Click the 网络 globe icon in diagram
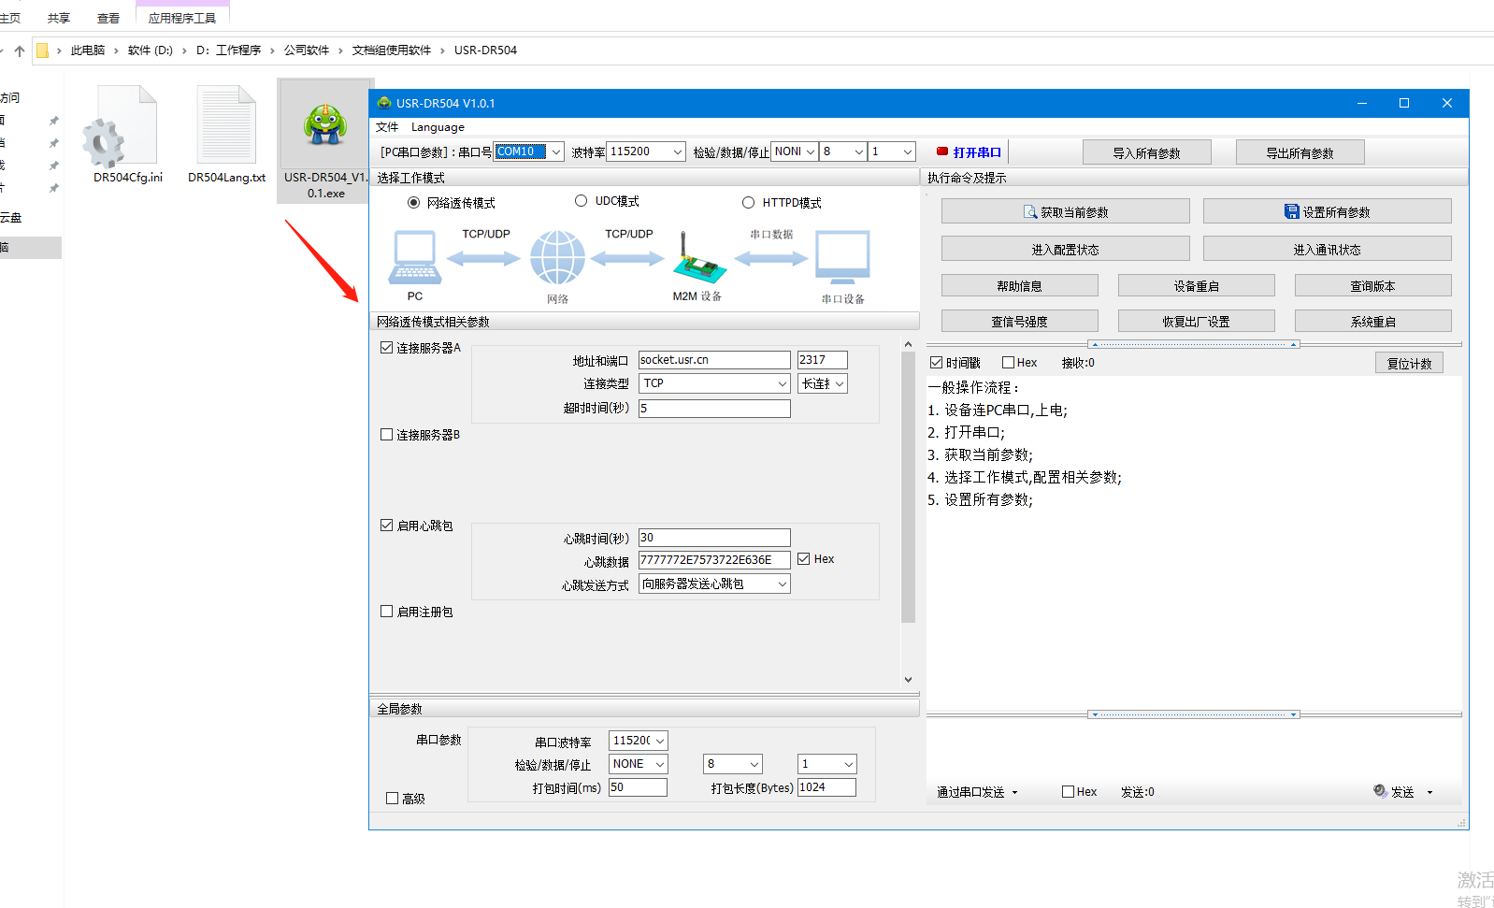The width and height of the screenshot is (1494, 908). [557, 258]
